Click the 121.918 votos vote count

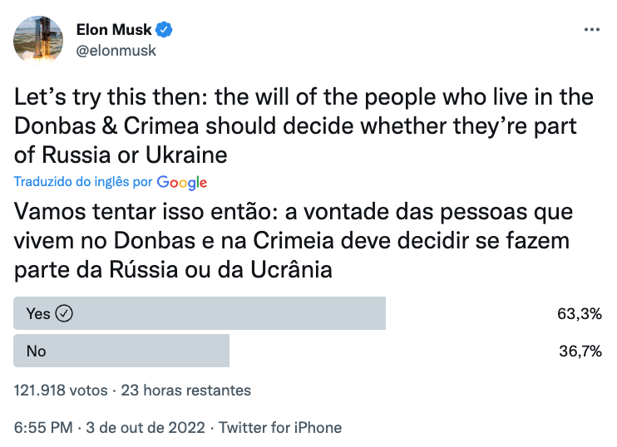pyautogui.click(x=61, y=391)
